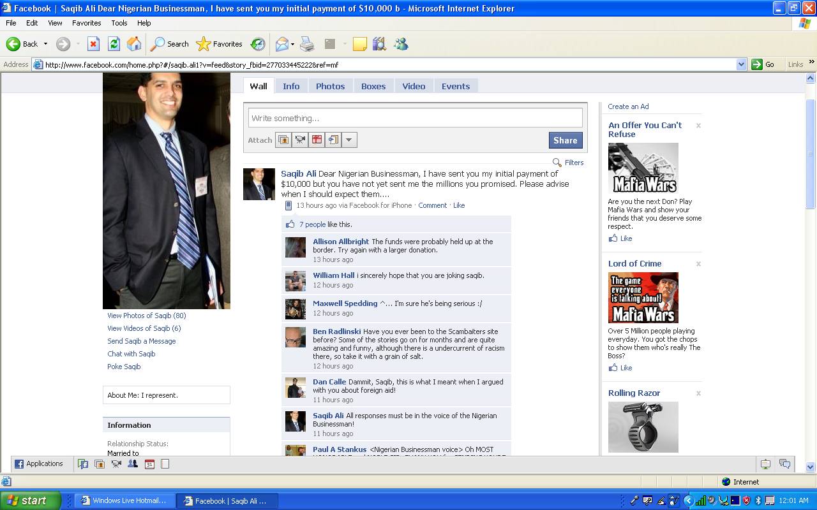Switch to the Photos tab
The height and width of the screenshot is (510, 817).
[x=330, y=86]
